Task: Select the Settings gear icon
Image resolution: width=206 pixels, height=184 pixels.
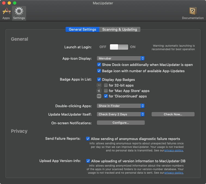Action: 19,14
